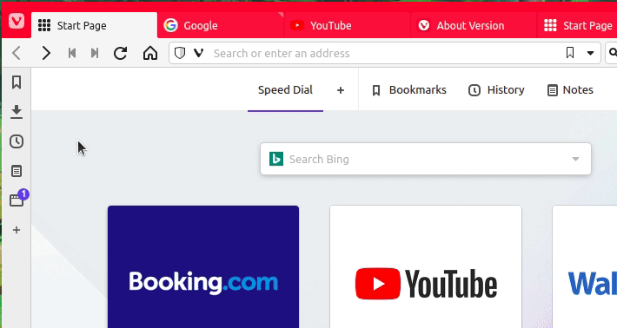
Task: Open the Downloads side panel
Action: (17, 112)
